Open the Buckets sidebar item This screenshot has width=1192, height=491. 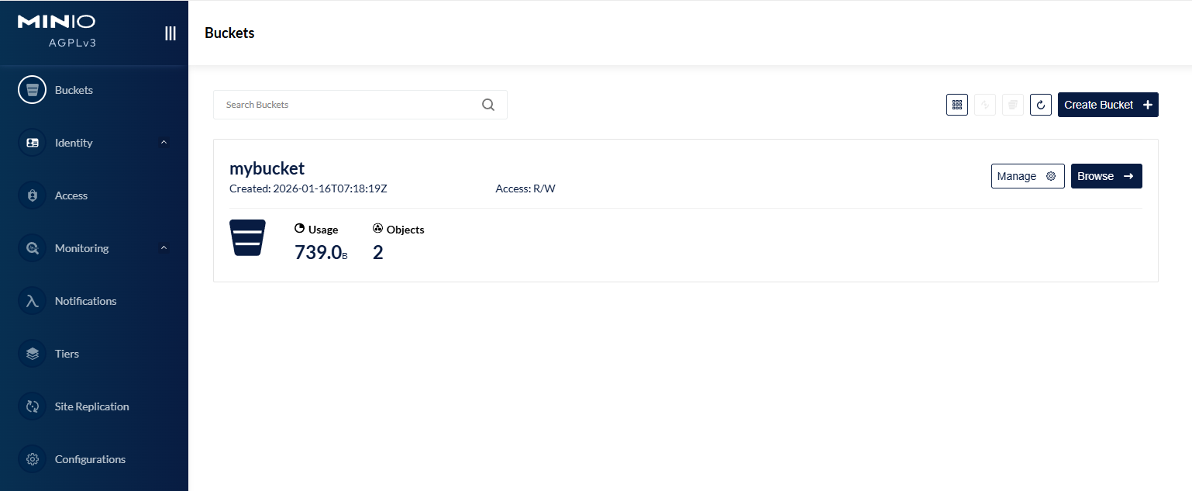pos(94,90)
